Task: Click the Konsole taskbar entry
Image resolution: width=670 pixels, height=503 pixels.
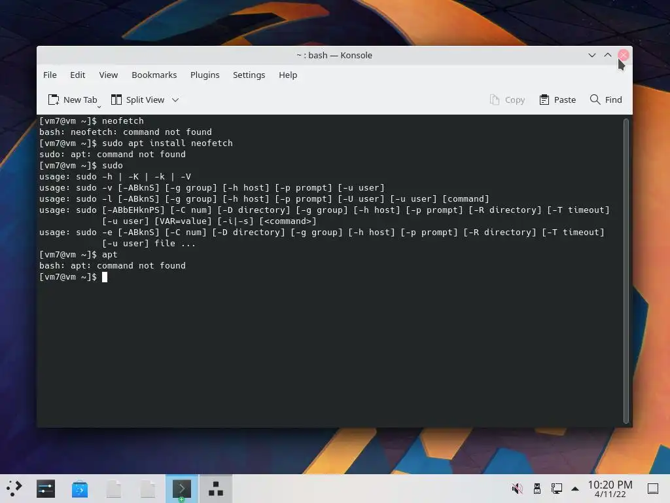Action: click(182, 489)
